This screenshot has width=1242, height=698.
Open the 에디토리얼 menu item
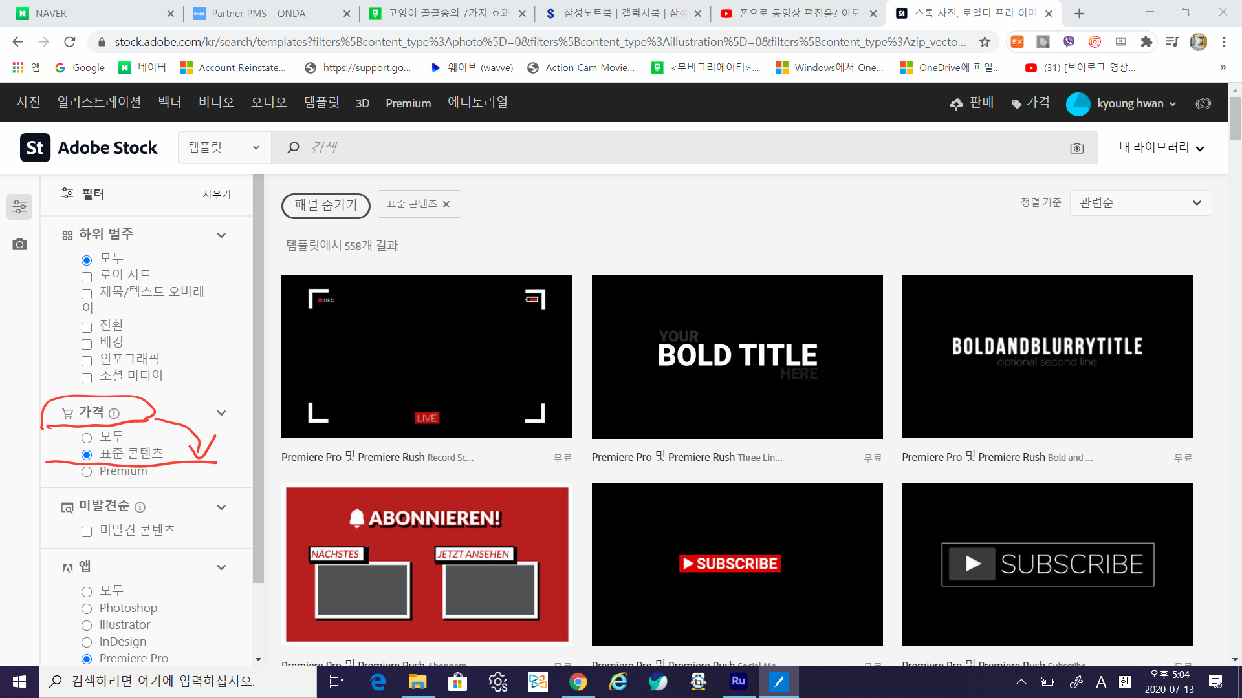(477, 103)
